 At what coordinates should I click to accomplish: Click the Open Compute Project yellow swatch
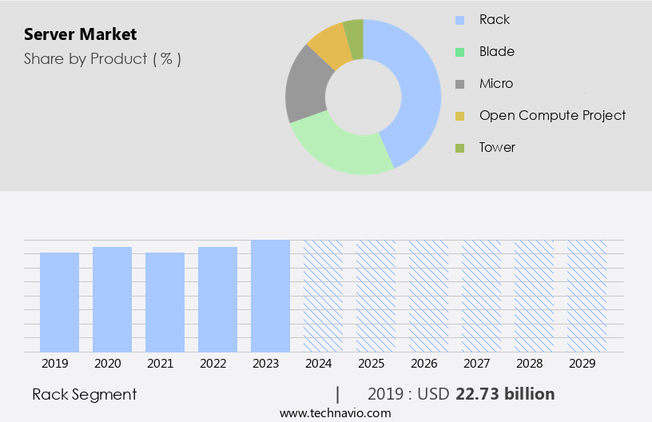click(x=459, y=116)
